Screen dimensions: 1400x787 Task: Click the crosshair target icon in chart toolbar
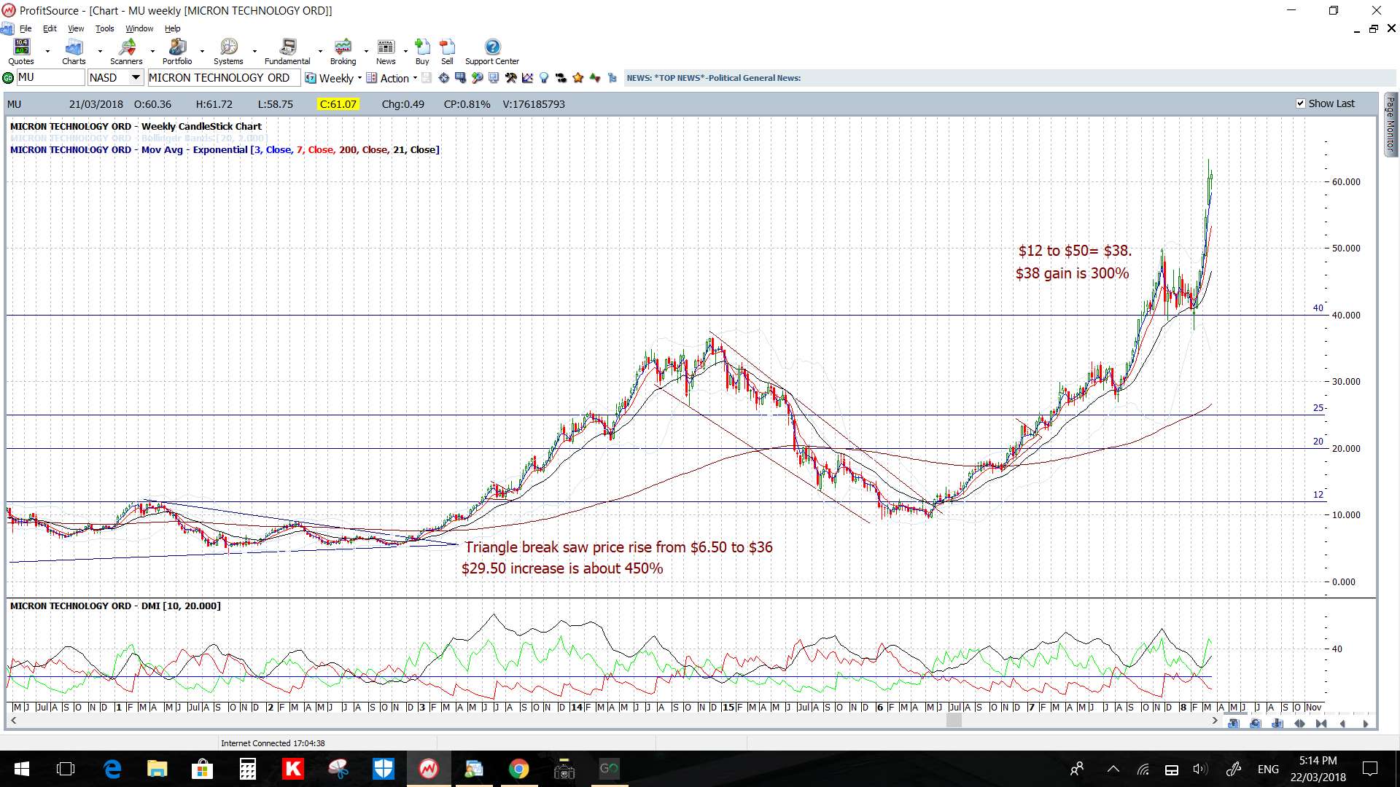(443, 78)
